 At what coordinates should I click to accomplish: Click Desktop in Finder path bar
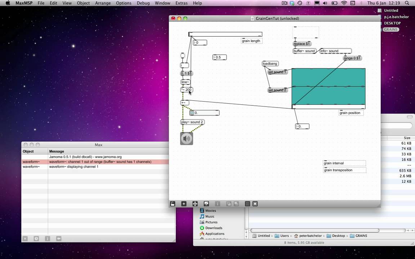click(x=336, y=236)
